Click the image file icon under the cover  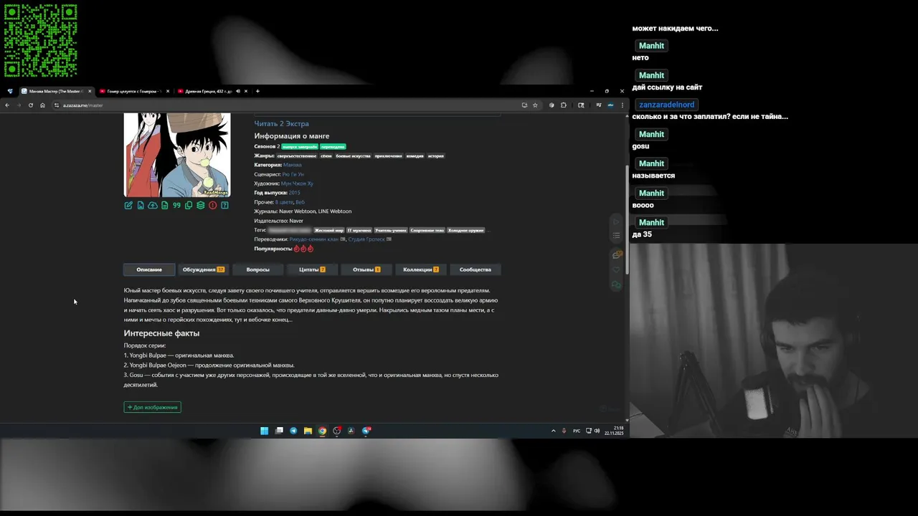[141, 206]
